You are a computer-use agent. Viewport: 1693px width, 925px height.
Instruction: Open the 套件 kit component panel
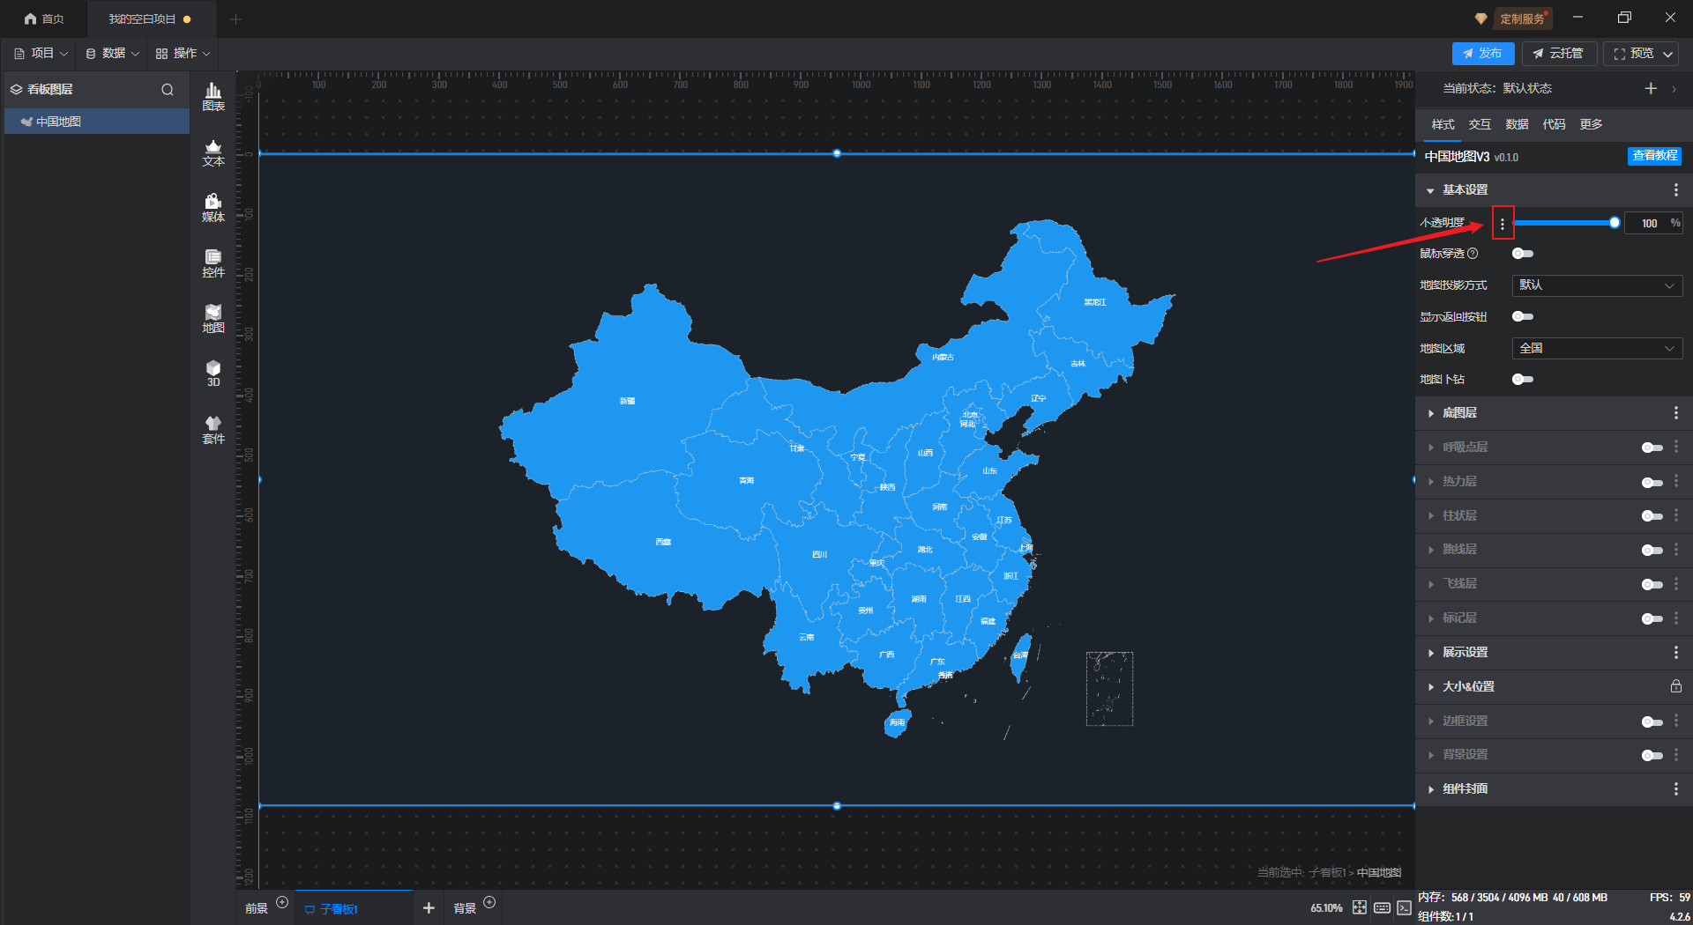click(x=213, y=430)
